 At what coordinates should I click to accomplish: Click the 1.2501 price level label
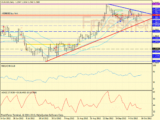(x=156, y=38)
